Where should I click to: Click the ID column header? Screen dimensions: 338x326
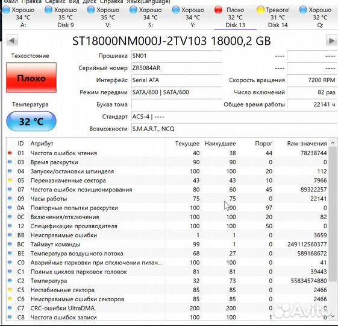[x=20, y=144]
